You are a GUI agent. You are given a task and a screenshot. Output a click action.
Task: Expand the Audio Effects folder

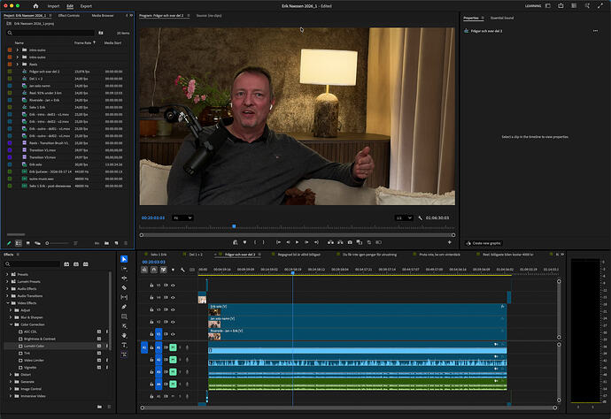pyautogui.click(x=7, y=289)
